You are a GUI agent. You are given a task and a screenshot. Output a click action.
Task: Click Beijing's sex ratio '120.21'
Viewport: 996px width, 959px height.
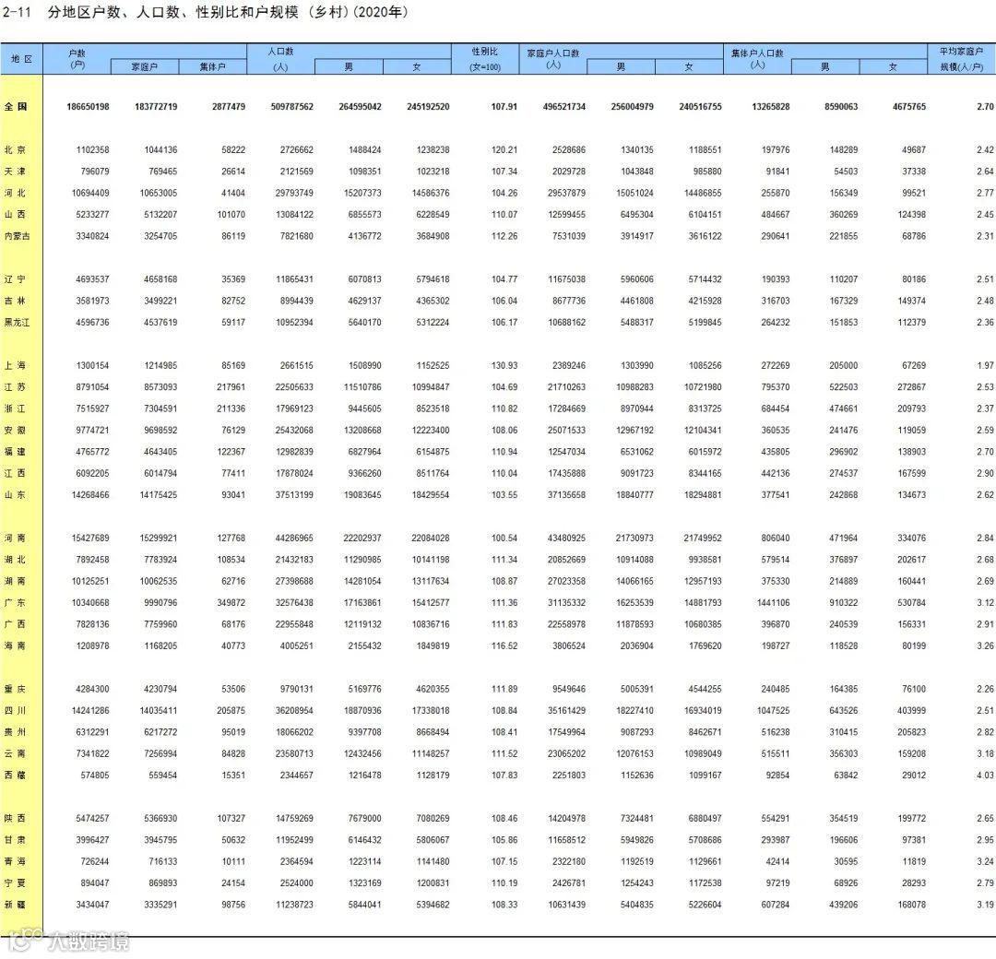click(504, 150)
